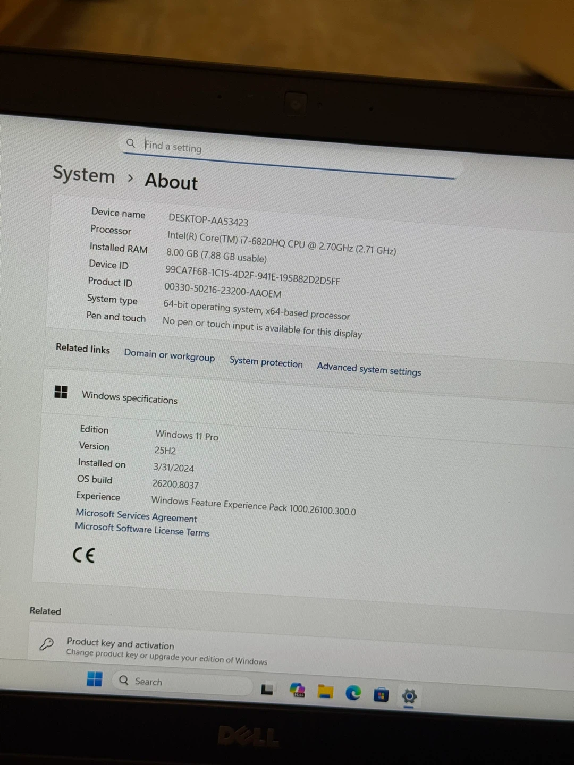
Task: Select the Version value 25H2
Action: point(165,450)
